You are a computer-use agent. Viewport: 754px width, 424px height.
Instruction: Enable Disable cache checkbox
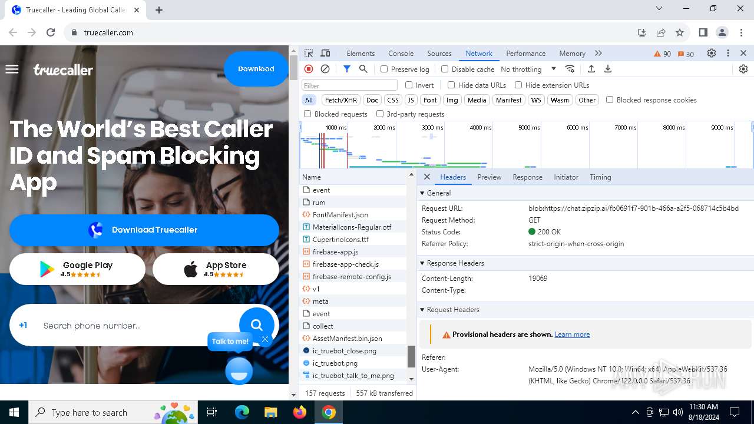445,69
